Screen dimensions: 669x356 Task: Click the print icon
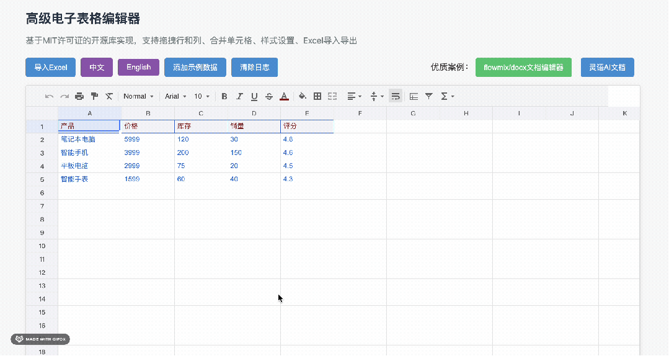(79, 97)
